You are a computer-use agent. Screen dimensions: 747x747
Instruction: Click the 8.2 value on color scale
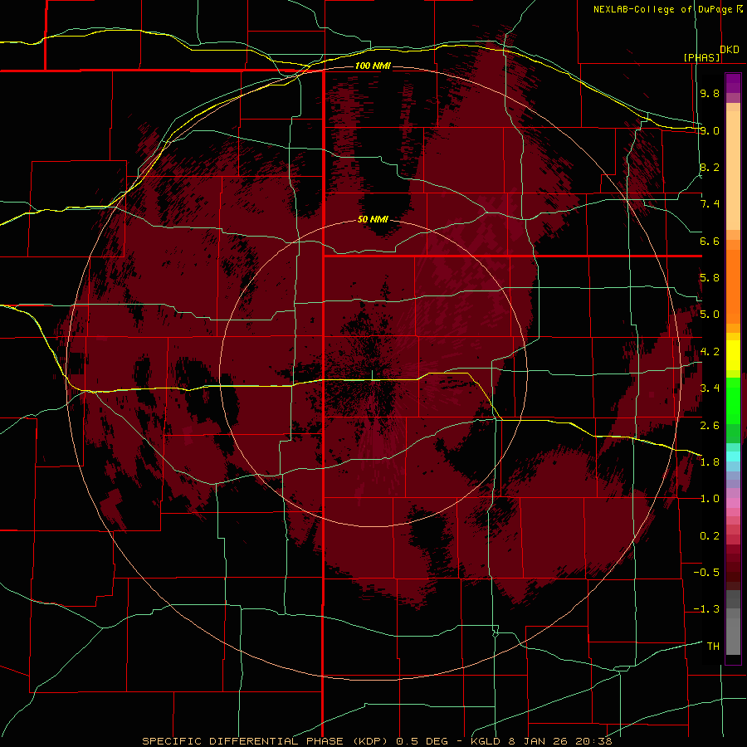(x=710, y=167)
